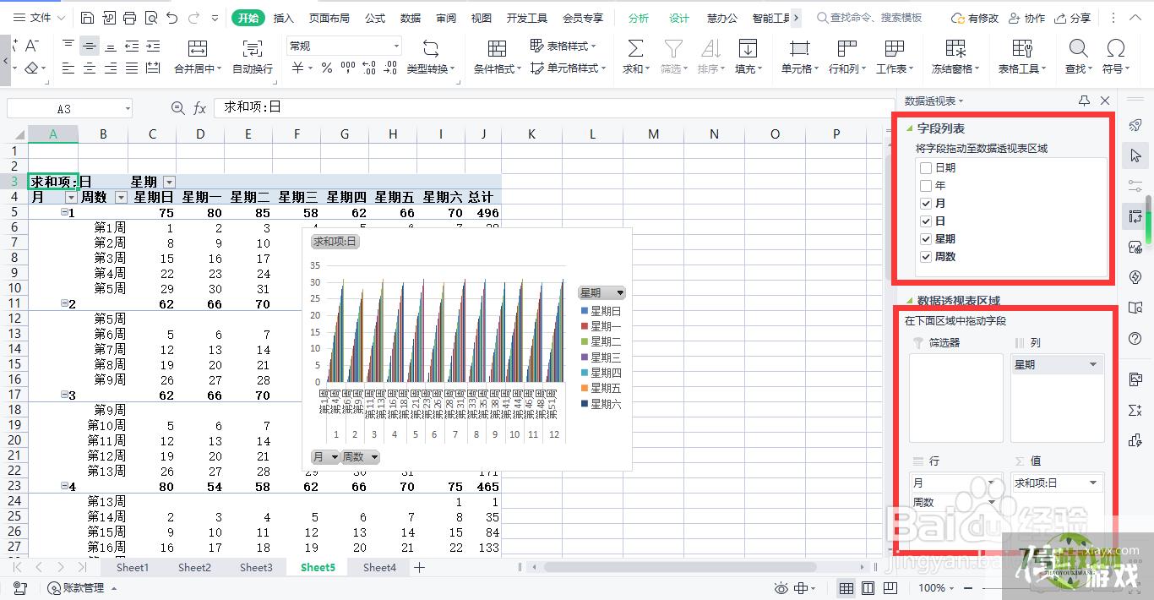The image size is (1154, 600).
Task: Apply thousands separator format
Action: [347, 68]
